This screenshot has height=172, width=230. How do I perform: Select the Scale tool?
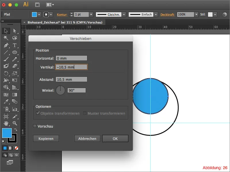[x=15, y=73]
